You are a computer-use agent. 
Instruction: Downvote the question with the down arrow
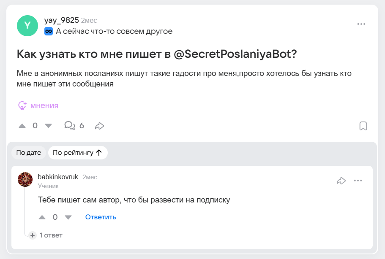tap(49, 125)
